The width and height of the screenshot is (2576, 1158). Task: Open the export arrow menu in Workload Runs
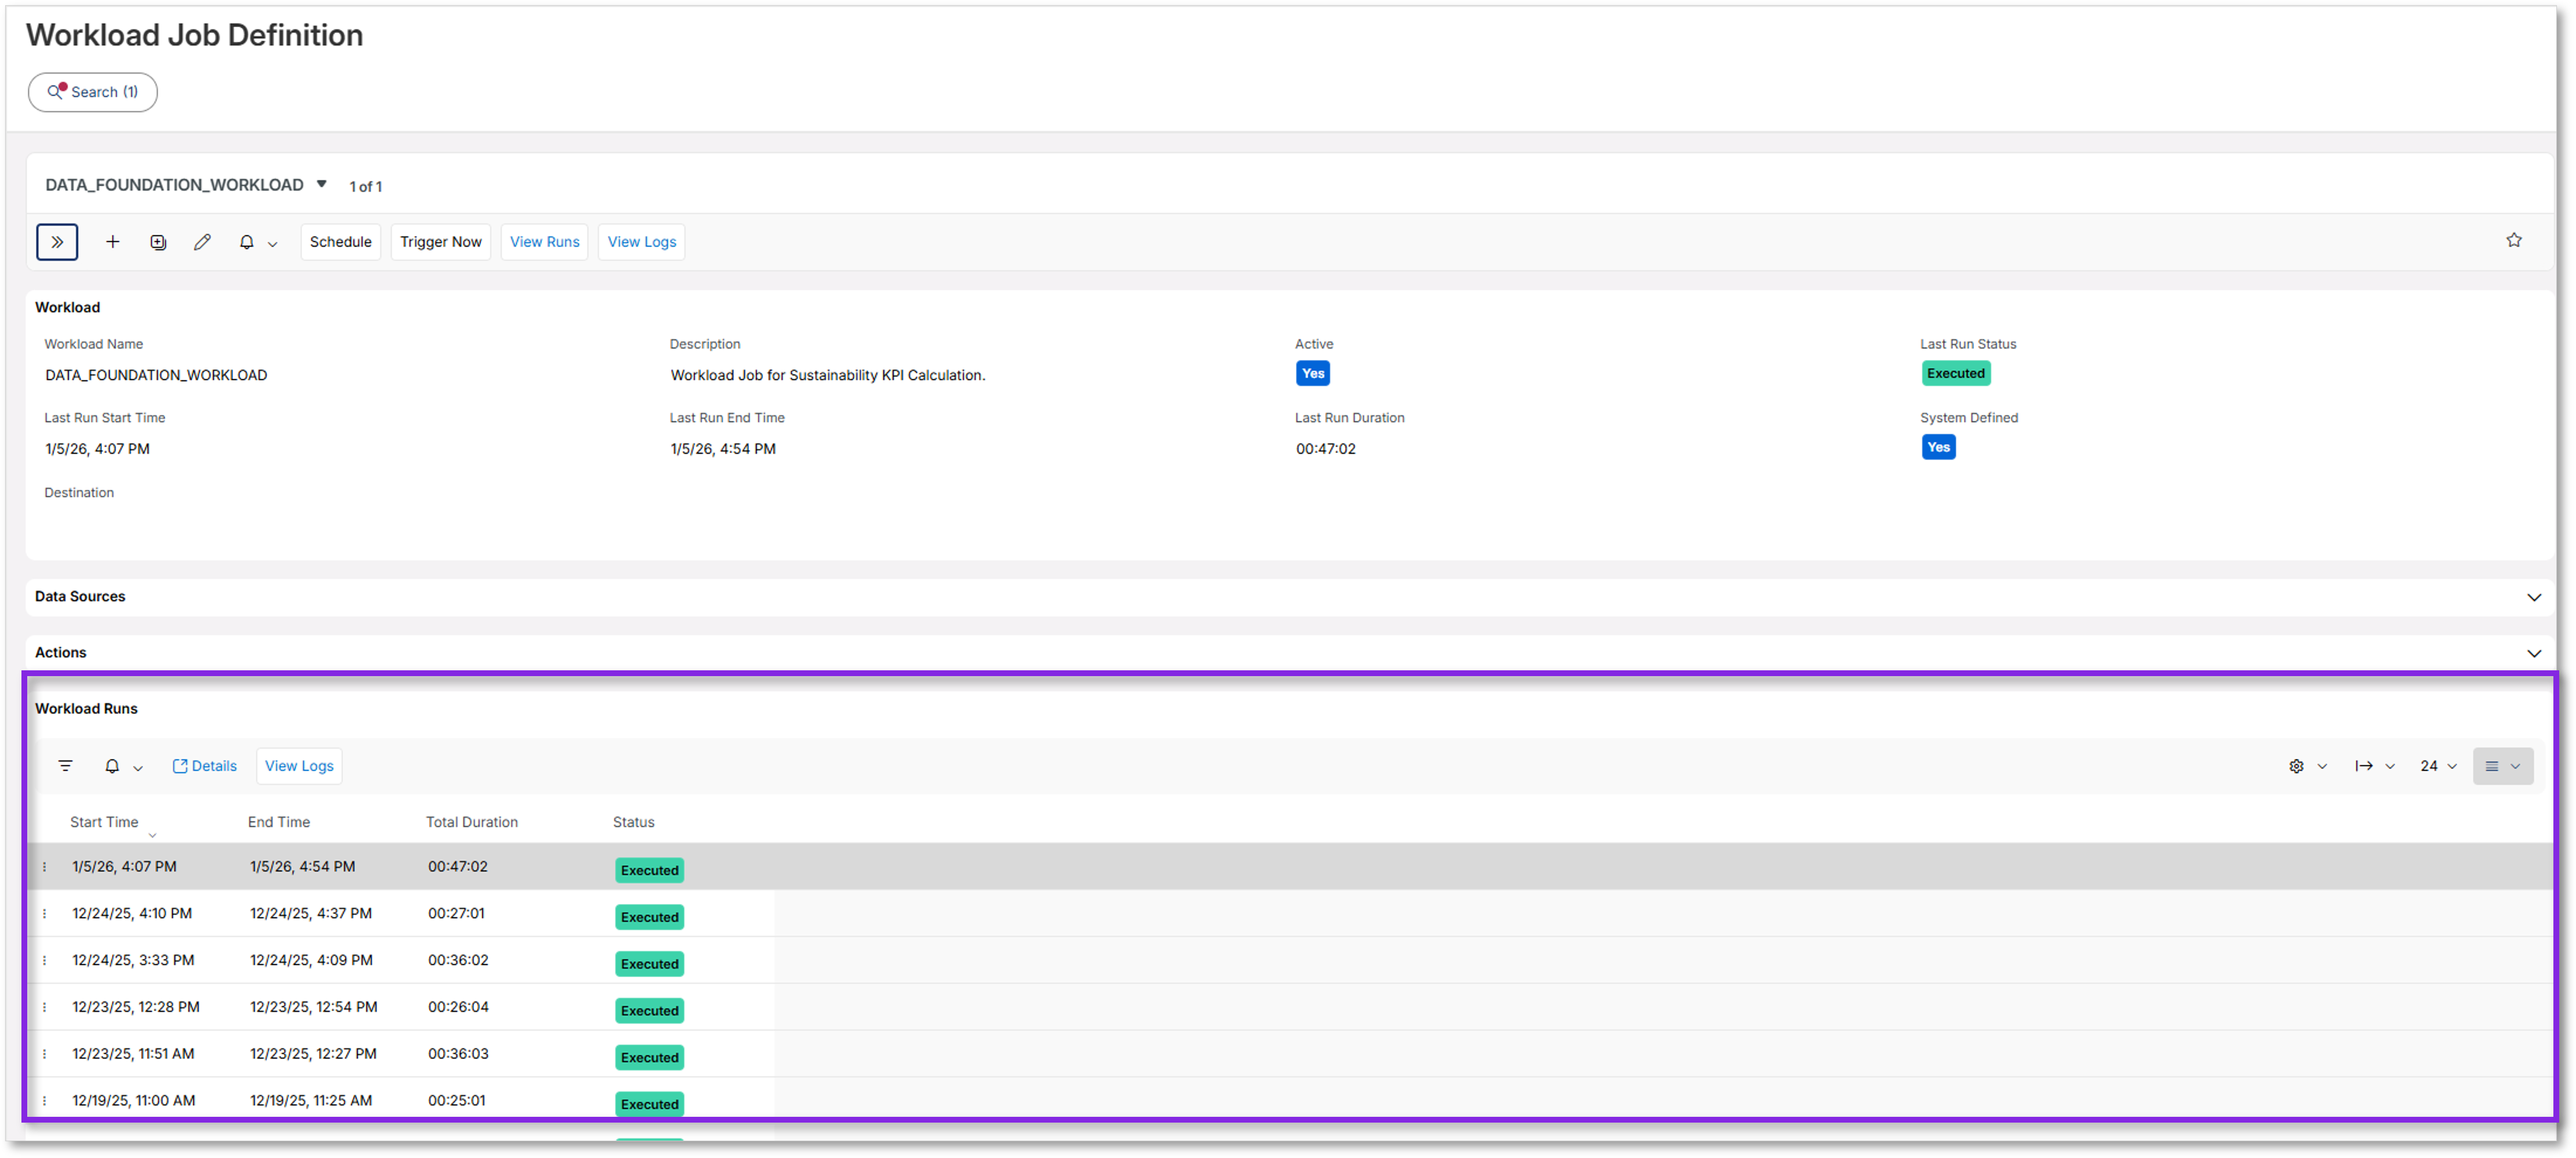tap(2374, 766)
